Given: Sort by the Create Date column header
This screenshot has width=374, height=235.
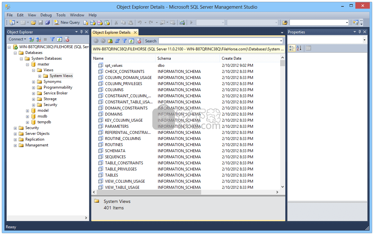Looking at the screenshot, I should [x=250, y=58].
